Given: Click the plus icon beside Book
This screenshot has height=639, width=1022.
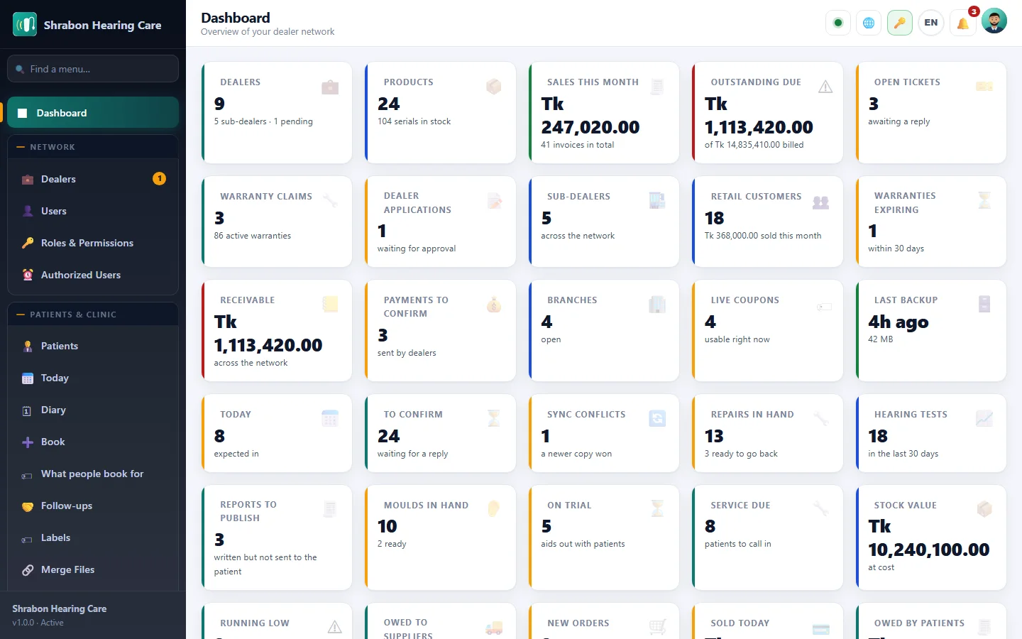Looking at the screenshot, I should click(x=28, y=442).
